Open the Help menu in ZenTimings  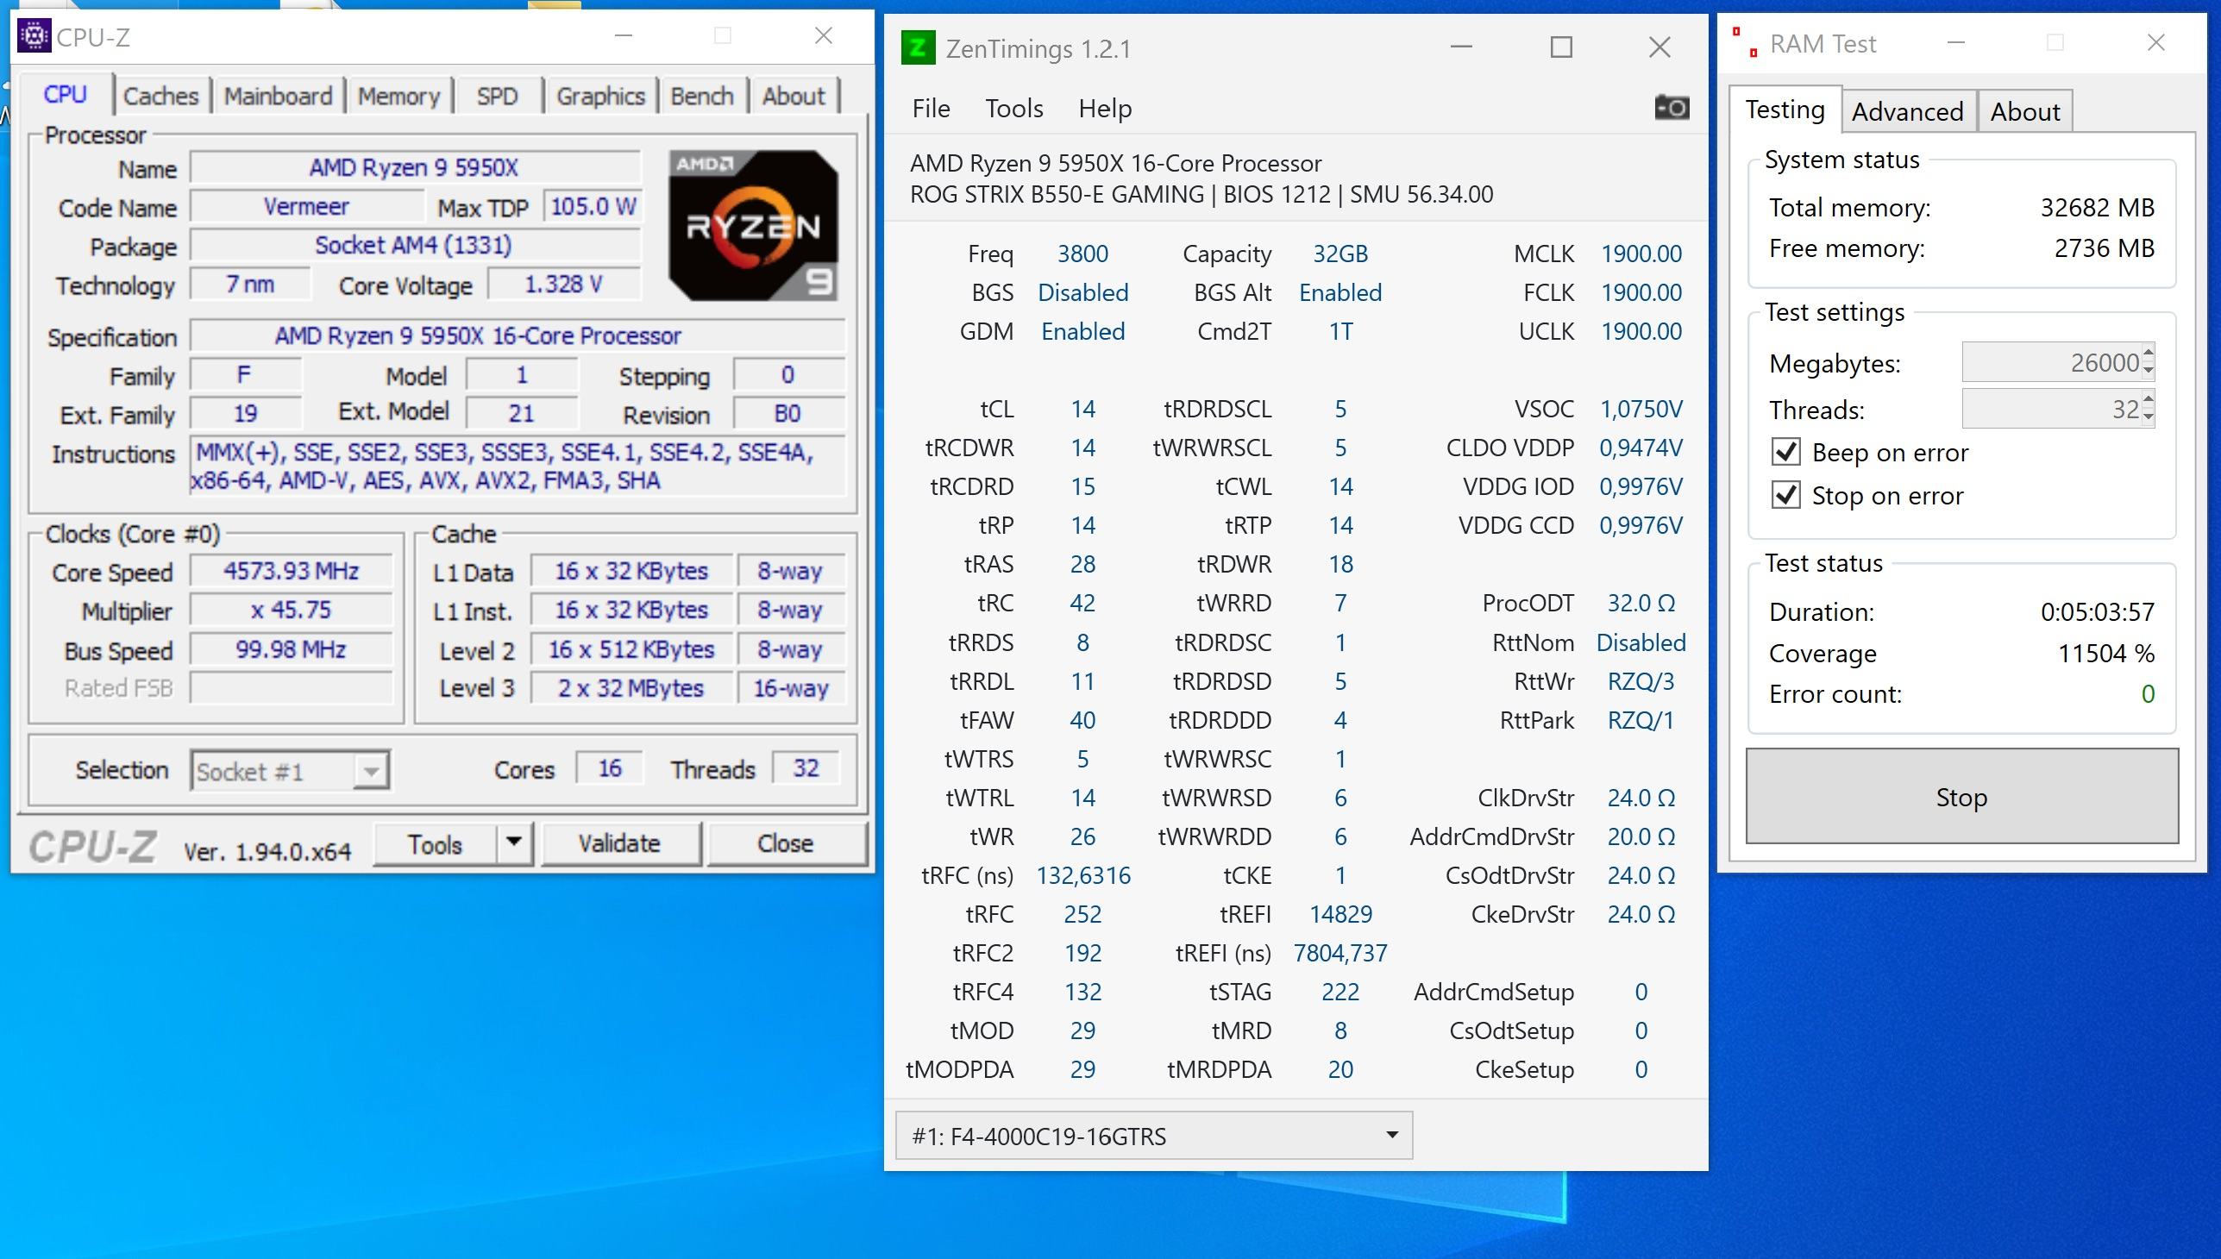coord(1104,108)
